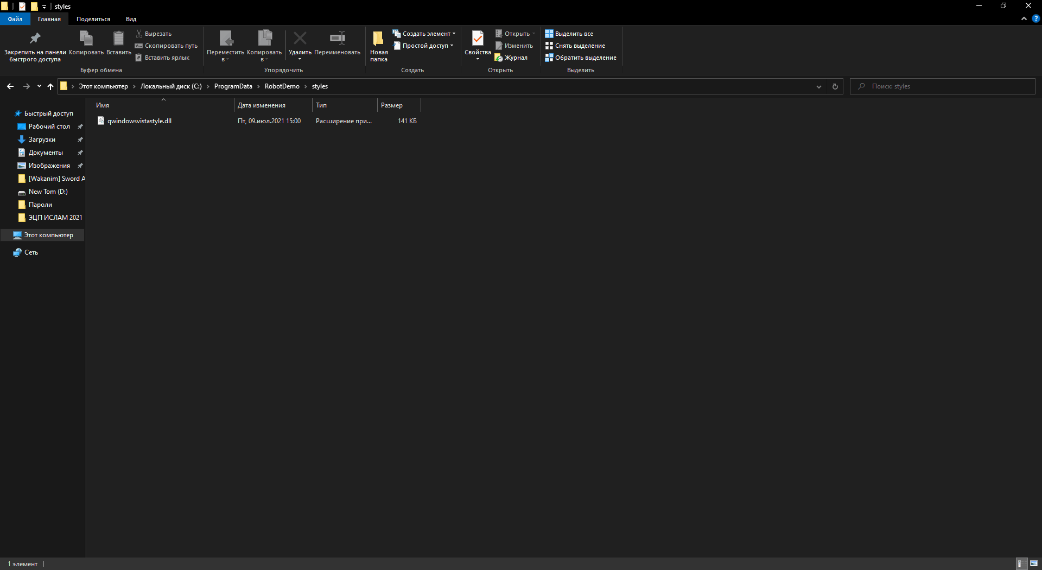Open Quick Access Toolbar customize dropdown
Viewport: 1042px width, 570px height.
[44, 7]
